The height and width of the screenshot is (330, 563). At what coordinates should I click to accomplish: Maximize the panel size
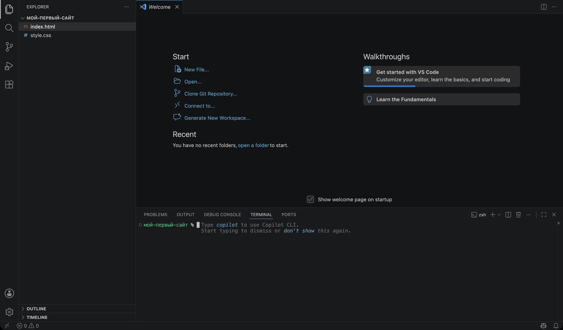pyautogui.click(x=544, y=214)
